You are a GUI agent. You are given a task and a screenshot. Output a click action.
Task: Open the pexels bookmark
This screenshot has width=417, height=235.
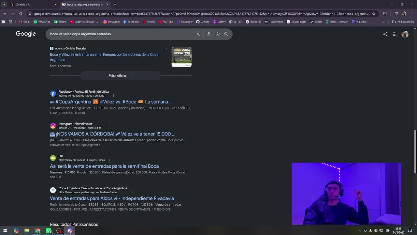coord(316,22)
